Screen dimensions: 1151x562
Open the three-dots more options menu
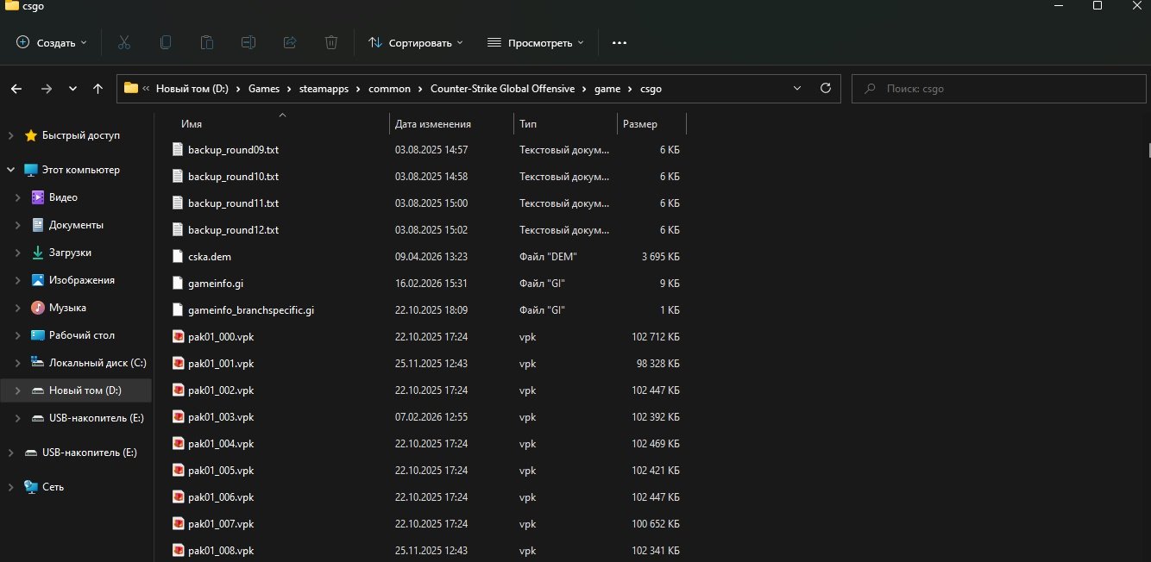point(619,42)
